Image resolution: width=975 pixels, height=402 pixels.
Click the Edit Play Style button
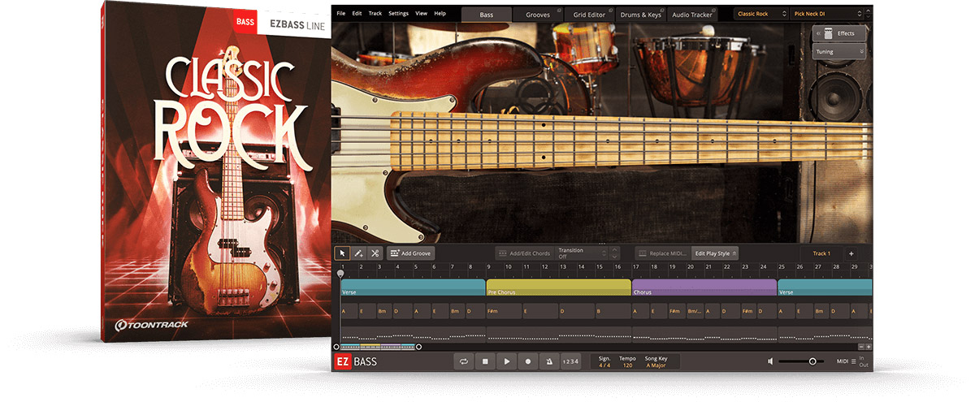(x=715, y=253)
